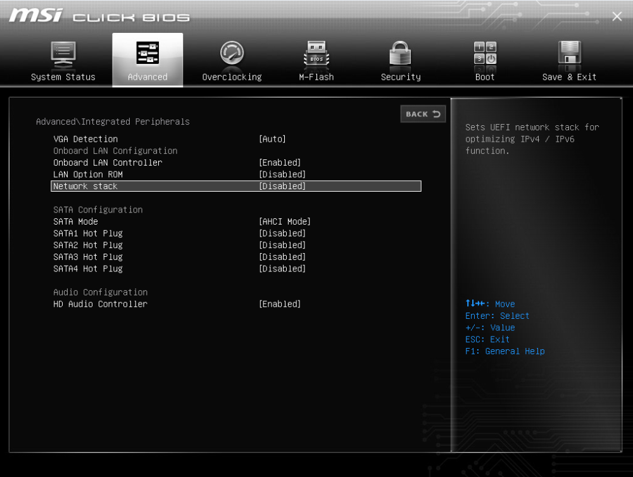The width and height of the screenshot is (633, 477).
Task: Click the SATA1 Hot Plug setting
Action: click(87, 233)
